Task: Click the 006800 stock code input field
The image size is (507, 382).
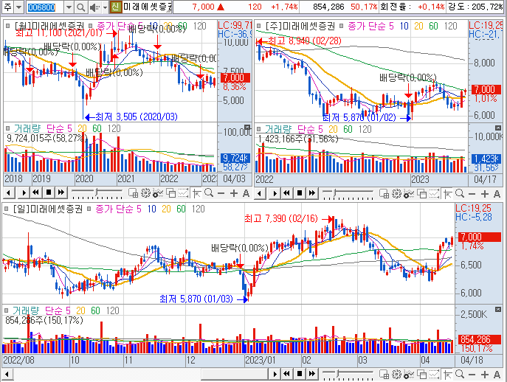Action: 44,7
